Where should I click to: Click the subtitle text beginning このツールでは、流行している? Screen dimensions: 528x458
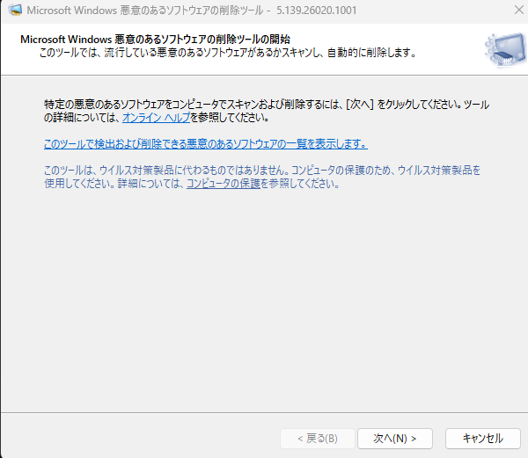coord(228,53)
